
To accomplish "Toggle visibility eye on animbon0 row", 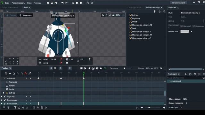I will coord(27,78).
